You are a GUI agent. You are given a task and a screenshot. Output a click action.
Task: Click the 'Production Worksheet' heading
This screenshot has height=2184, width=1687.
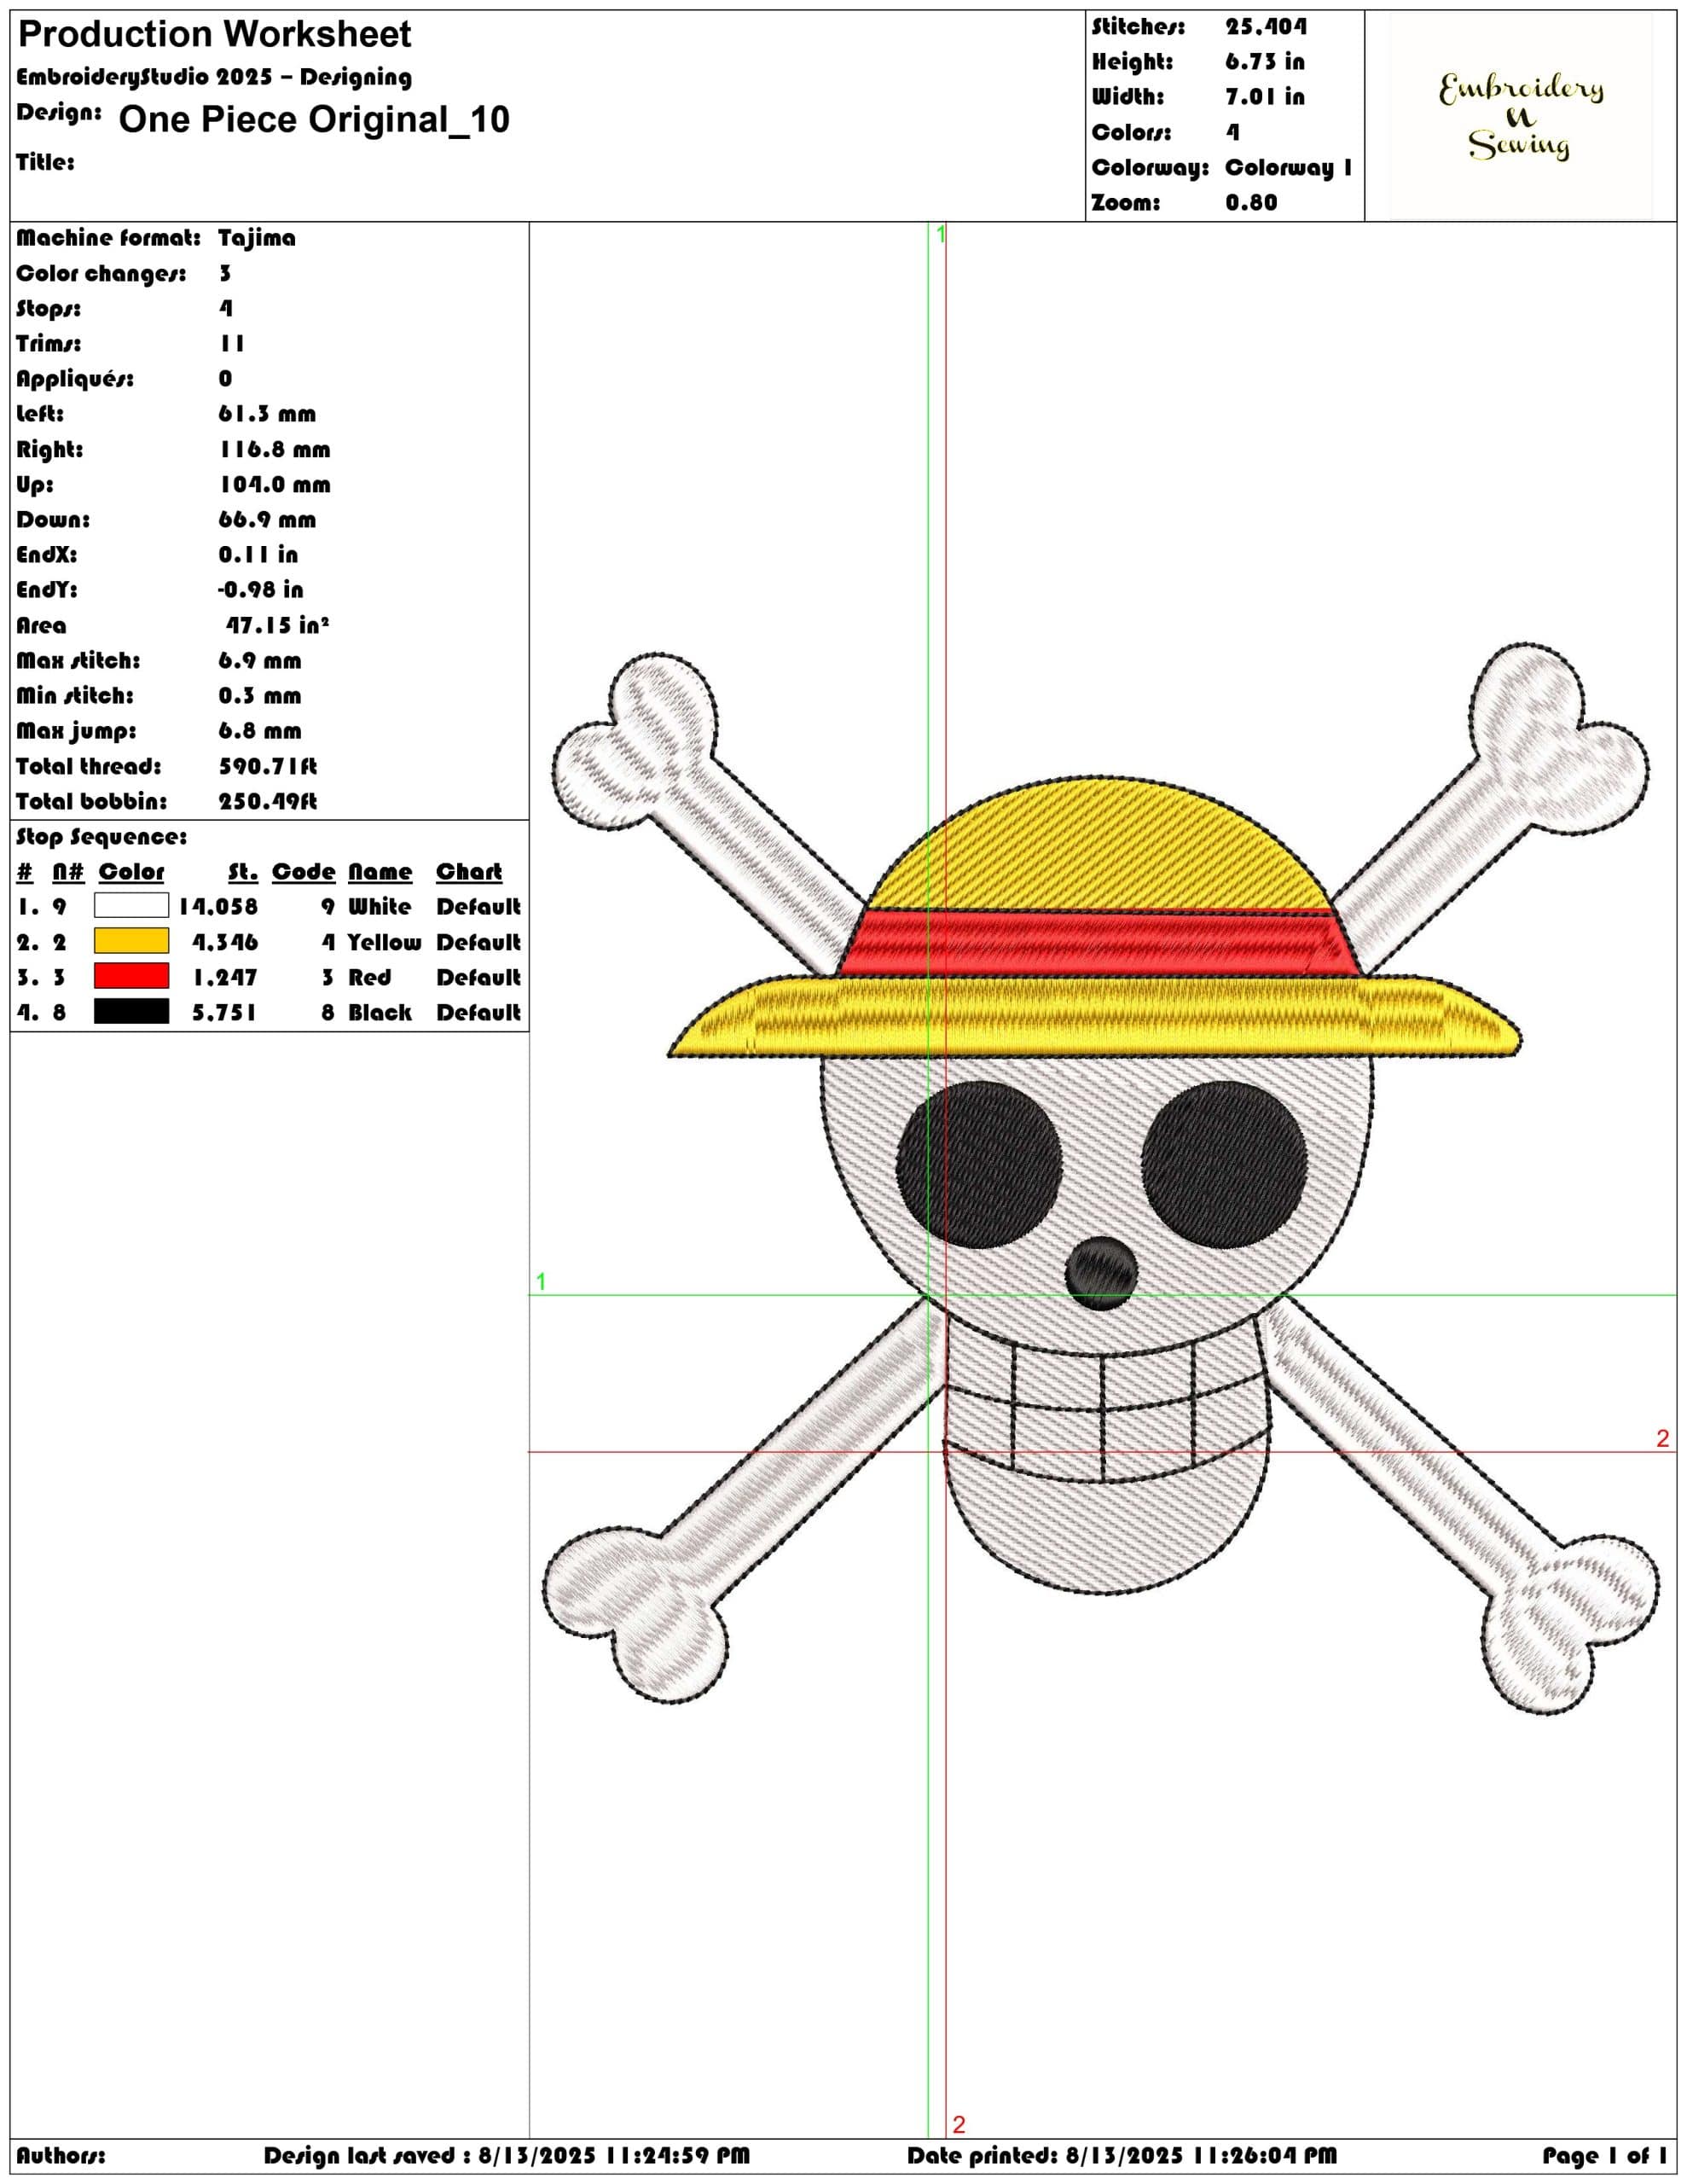click(x=215, y=35)
